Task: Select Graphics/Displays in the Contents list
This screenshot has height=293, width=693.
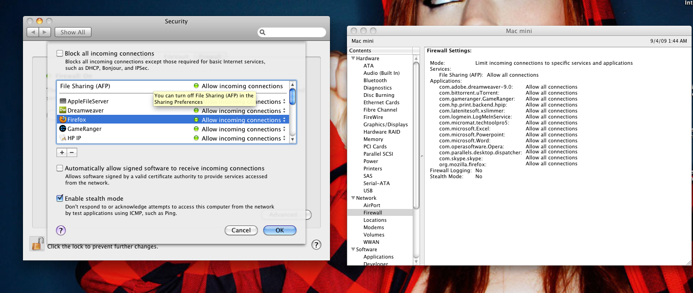Action: 386,124
